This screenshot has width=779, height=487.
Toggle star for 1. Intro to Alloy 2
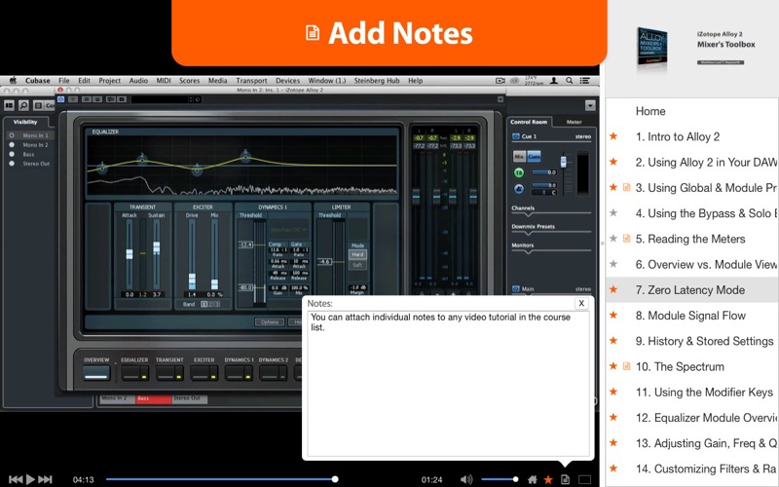(614, 136)
